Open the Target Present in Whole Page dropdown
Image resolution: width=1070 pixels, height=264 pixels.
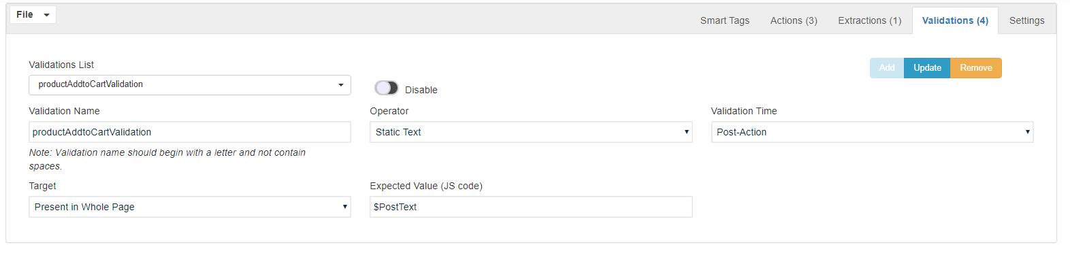(x=190, y=207)
